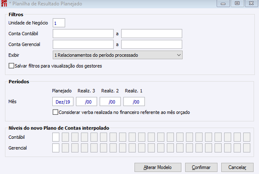Open the Exibir dropdown list

click(x=118, y=55)
